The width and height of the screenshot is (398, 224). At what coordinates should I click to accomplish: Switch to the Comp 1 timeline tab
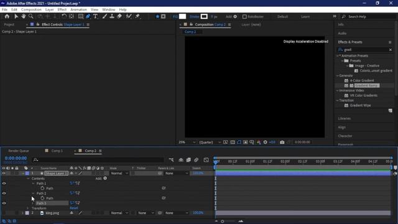57,151
